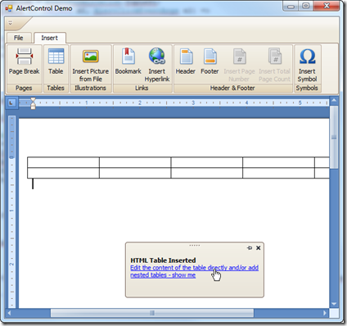Click the horizontal scroll left arrow
The image size is (347, 326).
pyautogui.click(x=10, y=313)
